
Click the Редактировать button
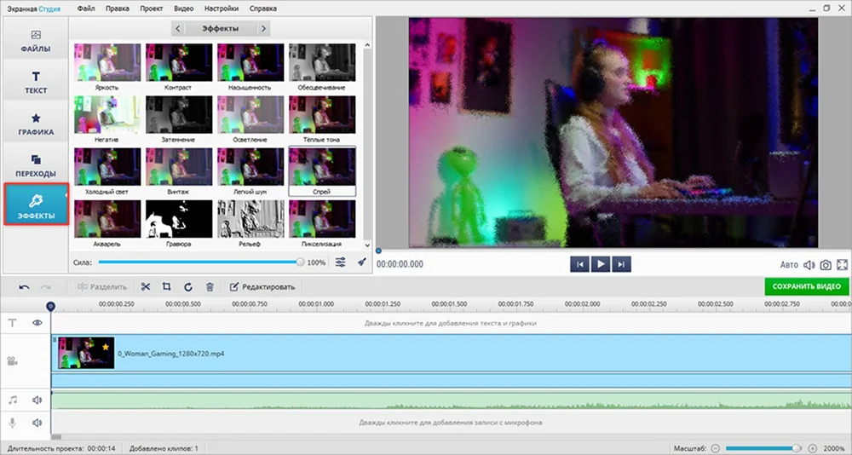[262, 287]
